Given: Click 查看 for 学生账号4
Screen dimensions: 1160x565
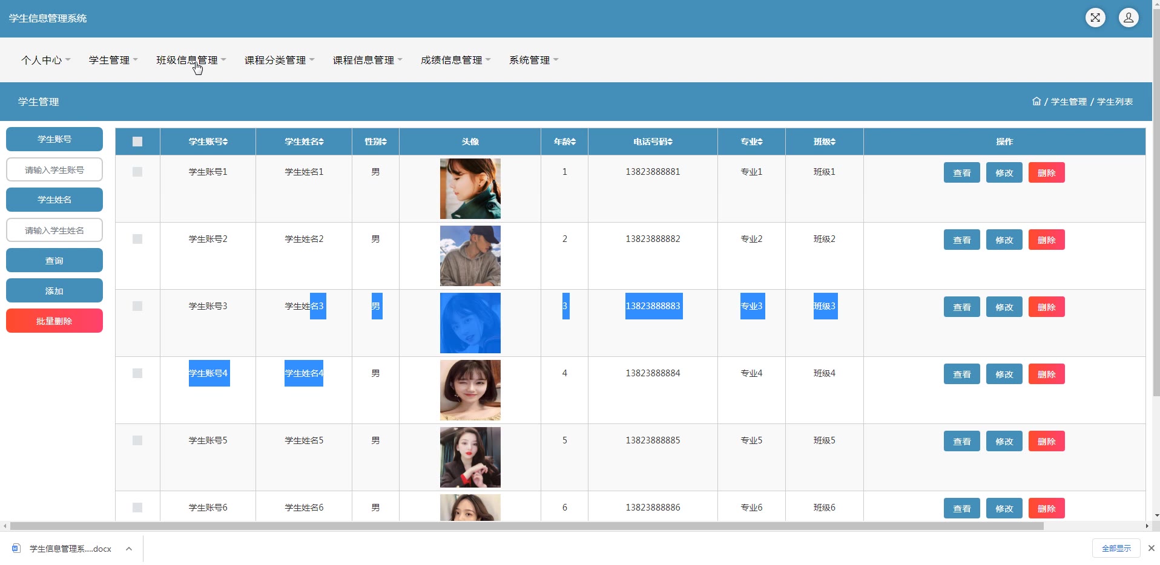Looking at the screenshot, I should [961, 374].
